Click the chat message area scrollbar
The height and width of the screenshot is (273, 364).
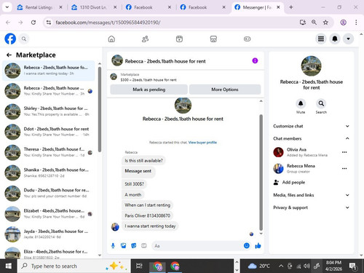coord(261,173)
